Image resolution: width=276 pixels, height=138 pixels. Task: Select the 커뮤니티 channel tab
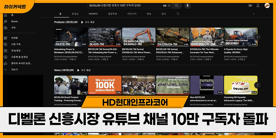point(132,14)
